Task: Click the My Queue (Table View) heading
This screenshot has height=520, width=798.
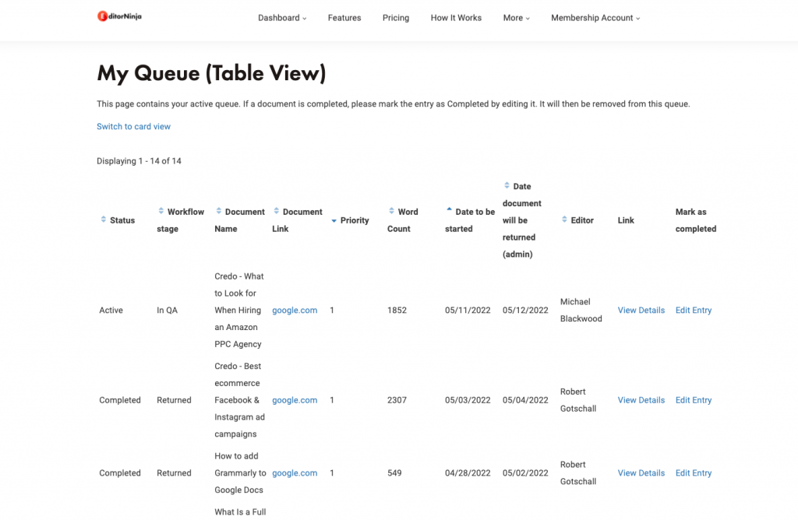Action: click(211, 73)
